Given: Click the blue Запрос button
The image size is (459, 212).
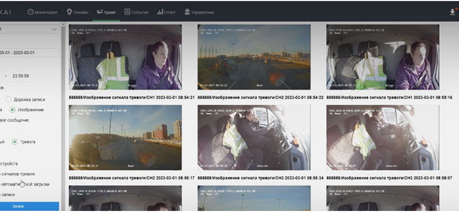Looking at the screenshot, I should [x=29, y=206].
